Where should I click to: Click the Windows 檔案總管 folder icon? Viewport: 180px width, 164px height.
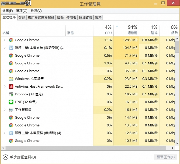tap(11, 79)
